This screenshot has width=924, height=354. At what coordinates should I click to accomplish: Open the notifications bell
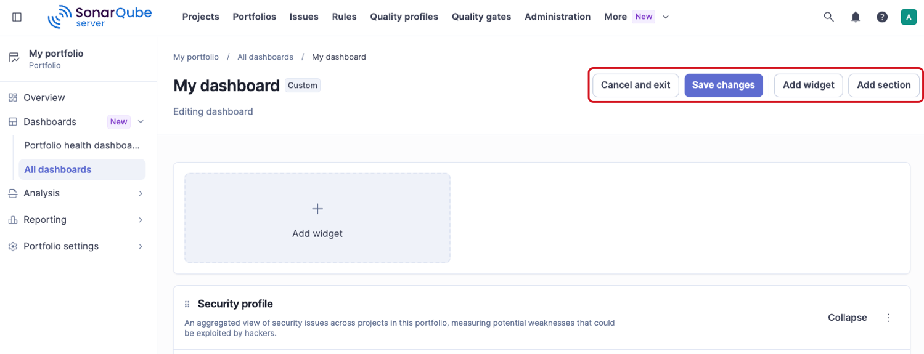856,17
